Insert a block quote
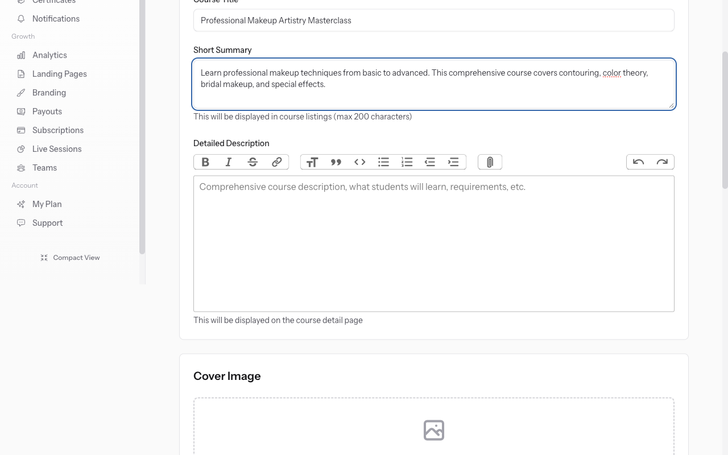 pos(336,162)
